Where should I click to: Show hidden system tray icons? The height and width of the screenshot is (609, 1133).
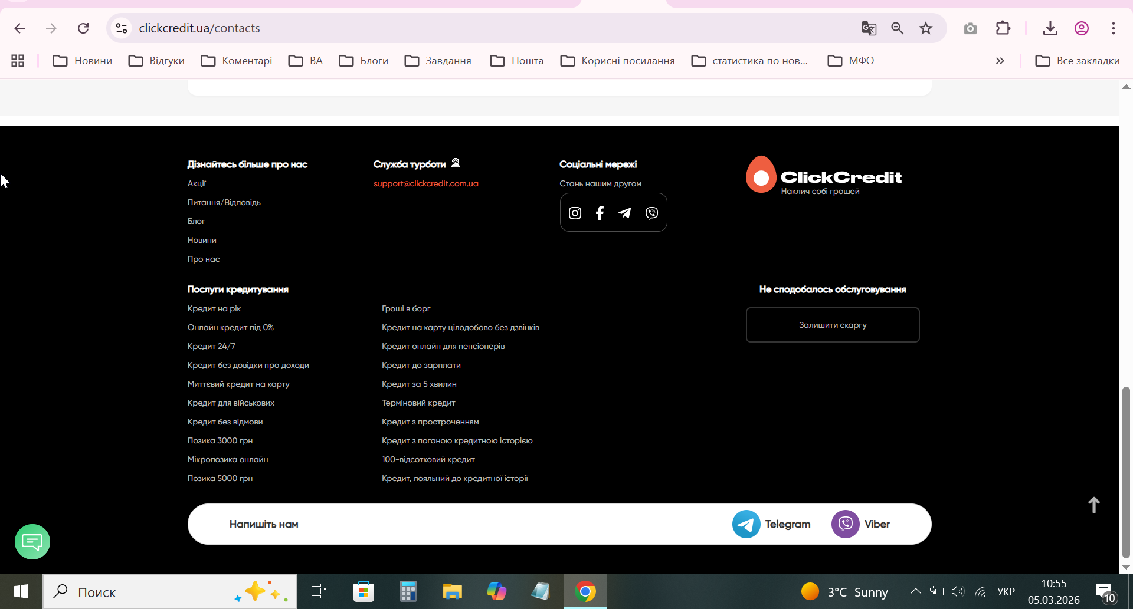tap(915, 591)
